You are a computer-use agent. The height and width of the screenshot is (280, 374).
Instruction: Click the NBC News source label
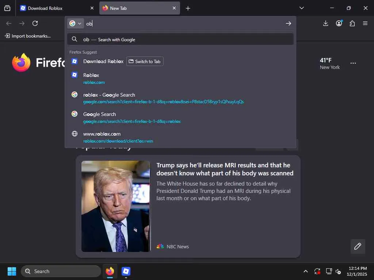[173, 246]
